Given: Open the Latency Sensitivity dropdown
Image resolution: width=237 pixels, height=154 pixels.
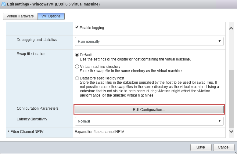Looking at the screenshot, I should click(149, 121).
